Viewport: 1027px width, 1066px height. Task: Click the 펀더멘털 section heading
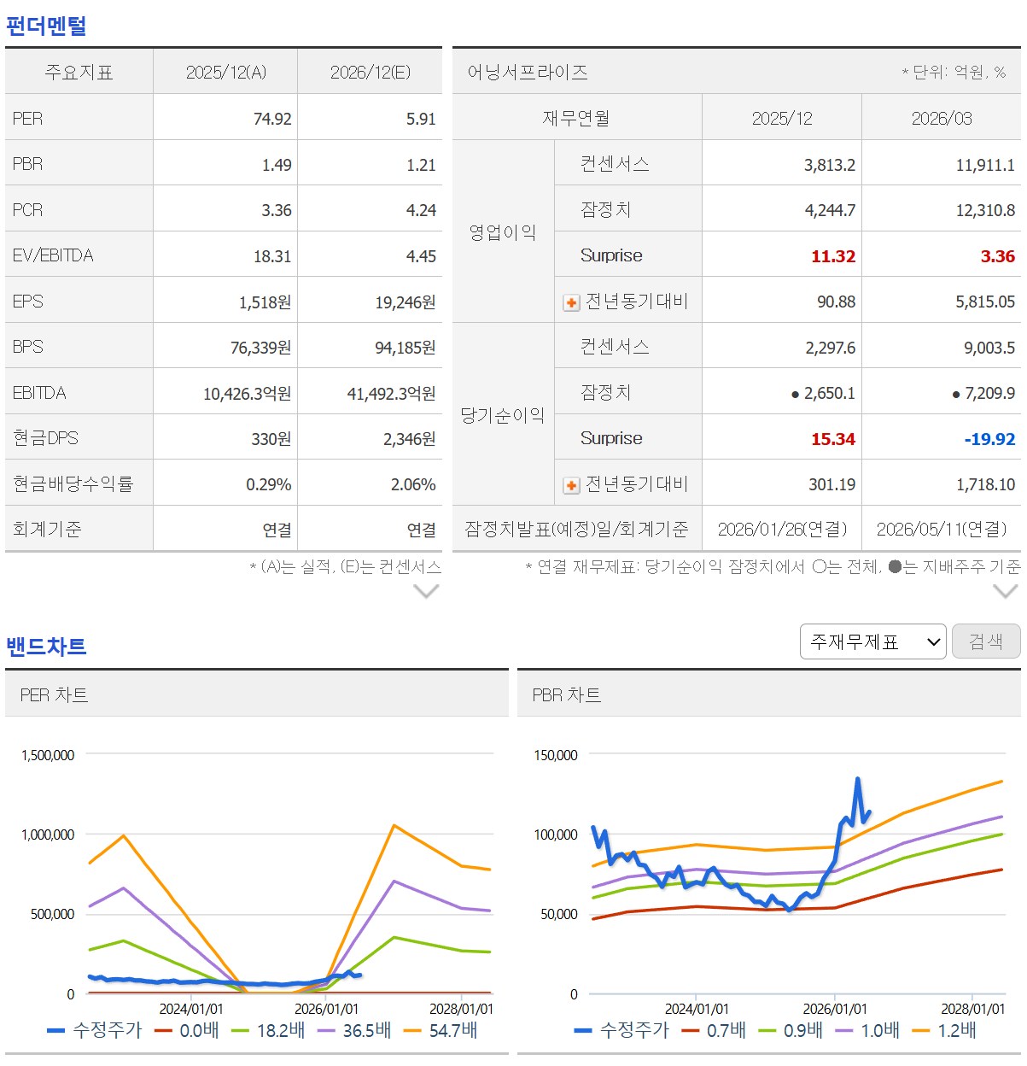pos(46,26)
